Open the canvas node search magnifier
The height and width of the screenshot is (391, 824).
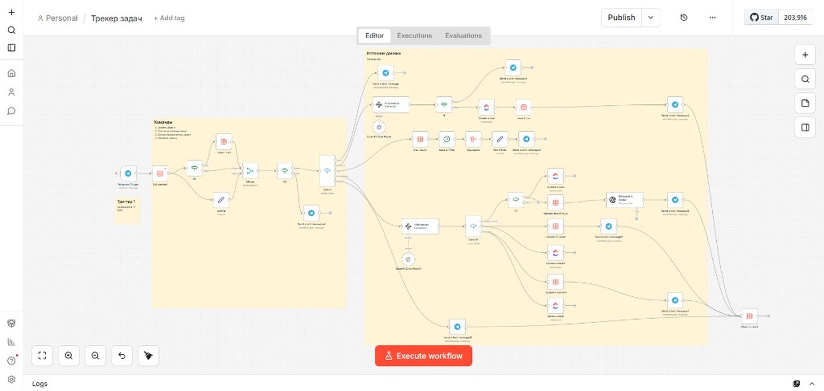point(805,79)
